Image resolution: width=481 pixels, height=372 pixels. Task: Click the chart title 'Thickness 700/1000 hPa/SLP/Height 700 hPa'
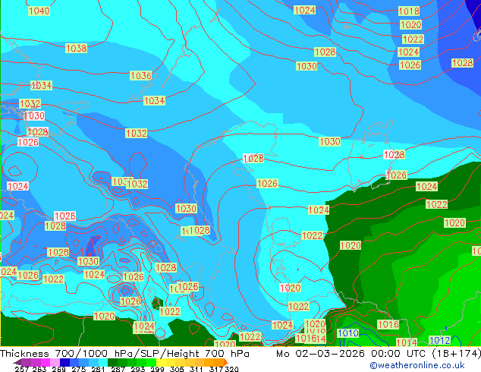[124, 354]
